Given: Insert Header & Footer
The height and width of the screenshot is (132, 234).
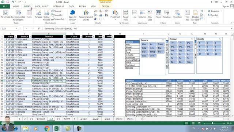Looking at the screenshot, I should point(195,15).
